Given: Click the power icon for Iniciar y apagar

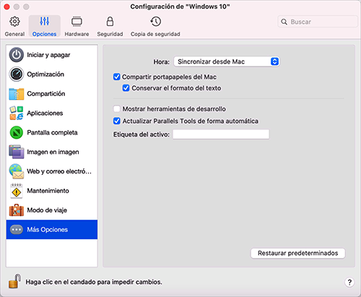Looking at the screenshot, I should coord(17,55).
